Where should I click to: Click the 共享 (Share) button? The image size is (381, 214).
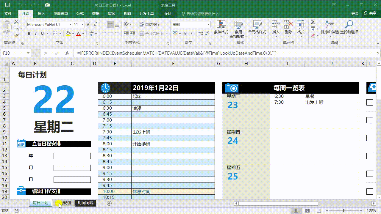(370, 14)
